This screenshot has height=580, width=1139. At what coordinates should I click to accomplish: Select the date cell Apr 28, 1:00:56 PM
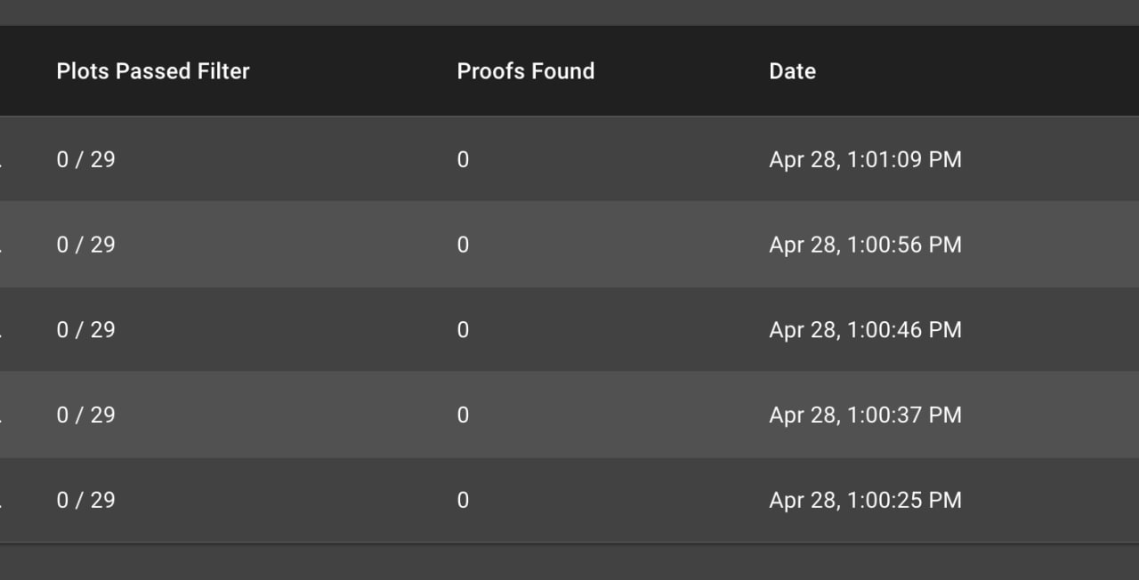coord(865,245)
